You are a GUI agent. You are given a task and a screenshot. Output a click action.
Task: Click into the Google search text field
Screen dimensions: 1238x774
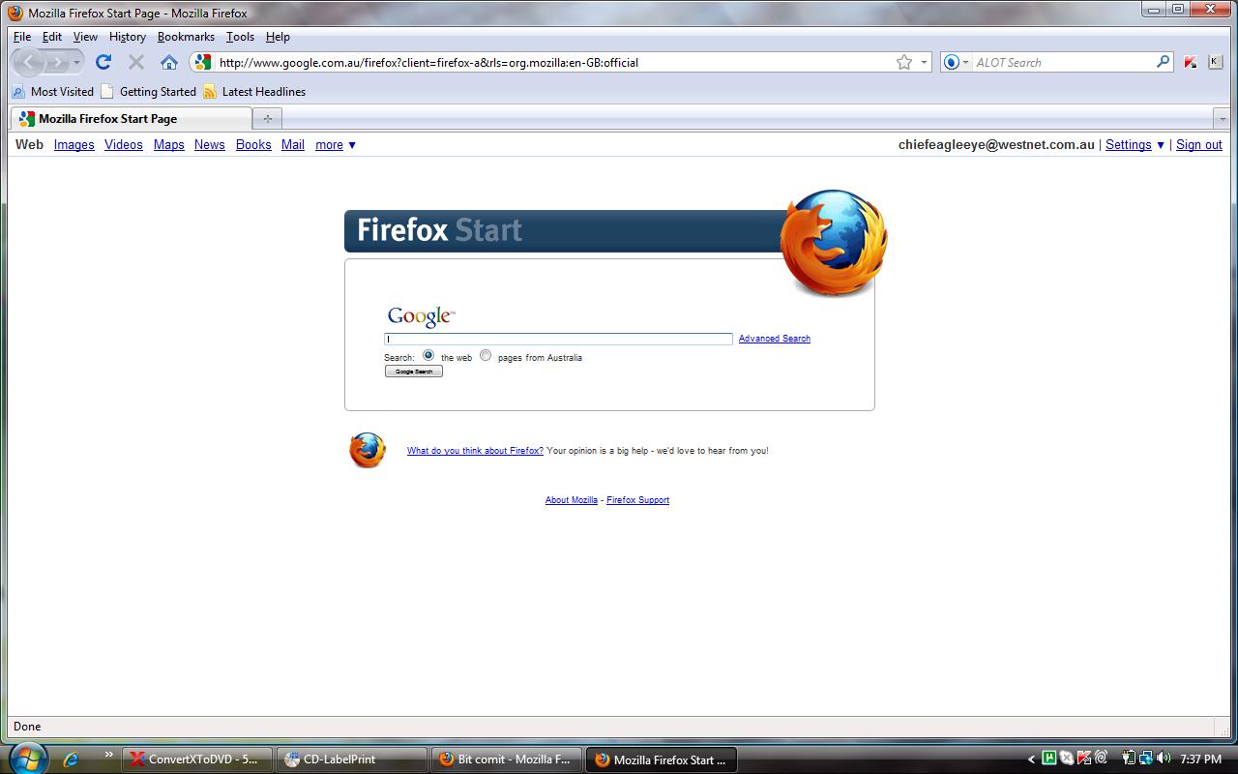[x=559, y=339]
